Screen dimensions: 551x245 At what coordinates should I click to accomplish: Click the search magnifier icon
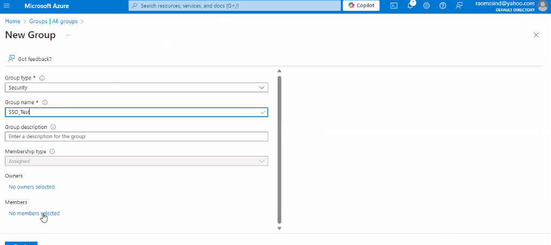point(135,6)
